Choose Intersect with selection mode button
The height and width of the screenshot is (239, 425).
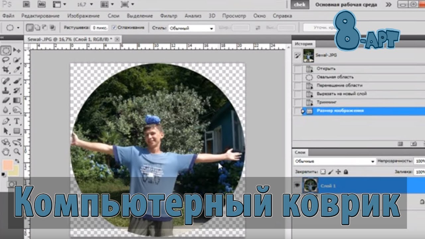(52, 28)
